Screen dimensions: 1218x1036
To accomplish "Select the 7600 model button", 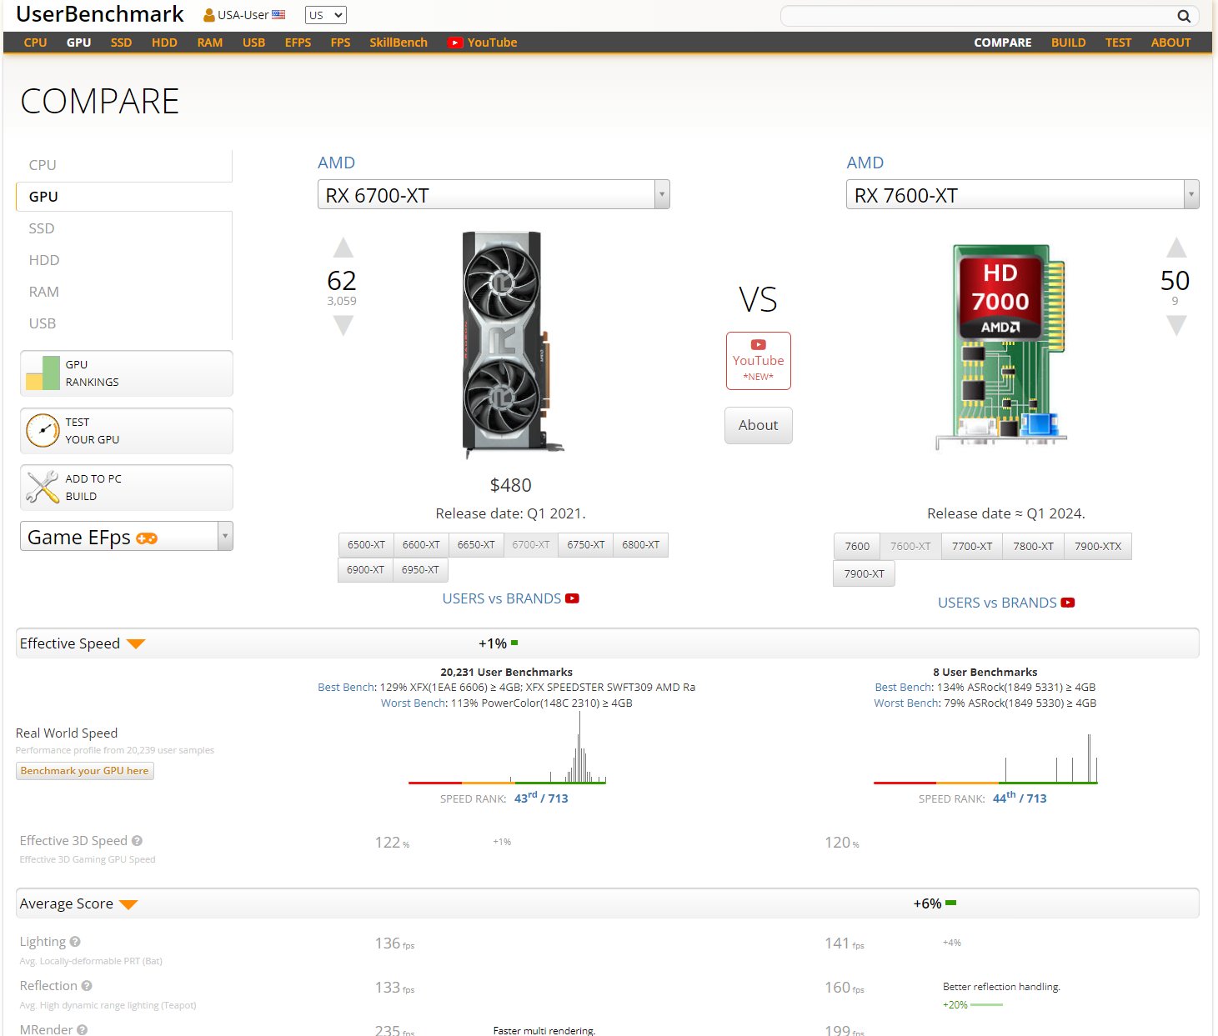I will (857, 546).
